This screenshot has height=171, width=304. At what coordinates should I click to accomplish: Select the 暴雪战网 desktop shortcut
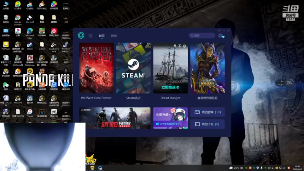click(66, 86)
